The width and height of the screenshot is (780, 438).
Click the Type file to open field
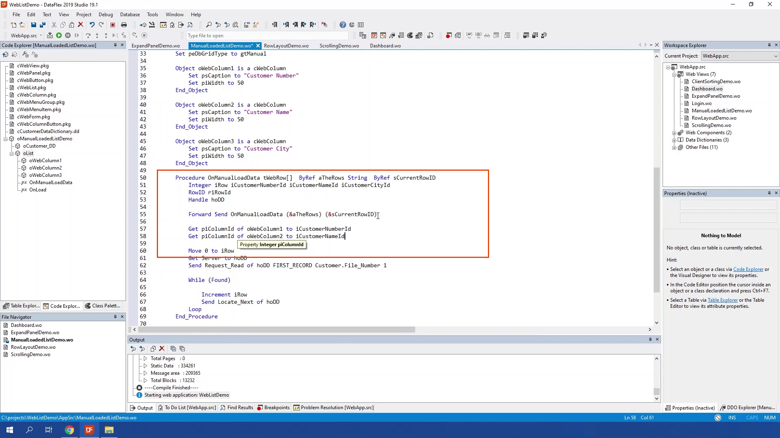click(266, 36)
